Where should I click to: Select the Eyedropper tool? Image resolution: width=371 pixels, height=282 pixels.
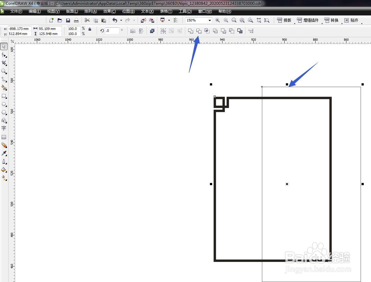click(4, 153)
